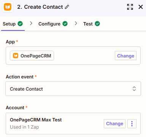This screenshot has width=146, height=137.
Task: Select the OnePageCRM app chip
Action: pos(32,56)
